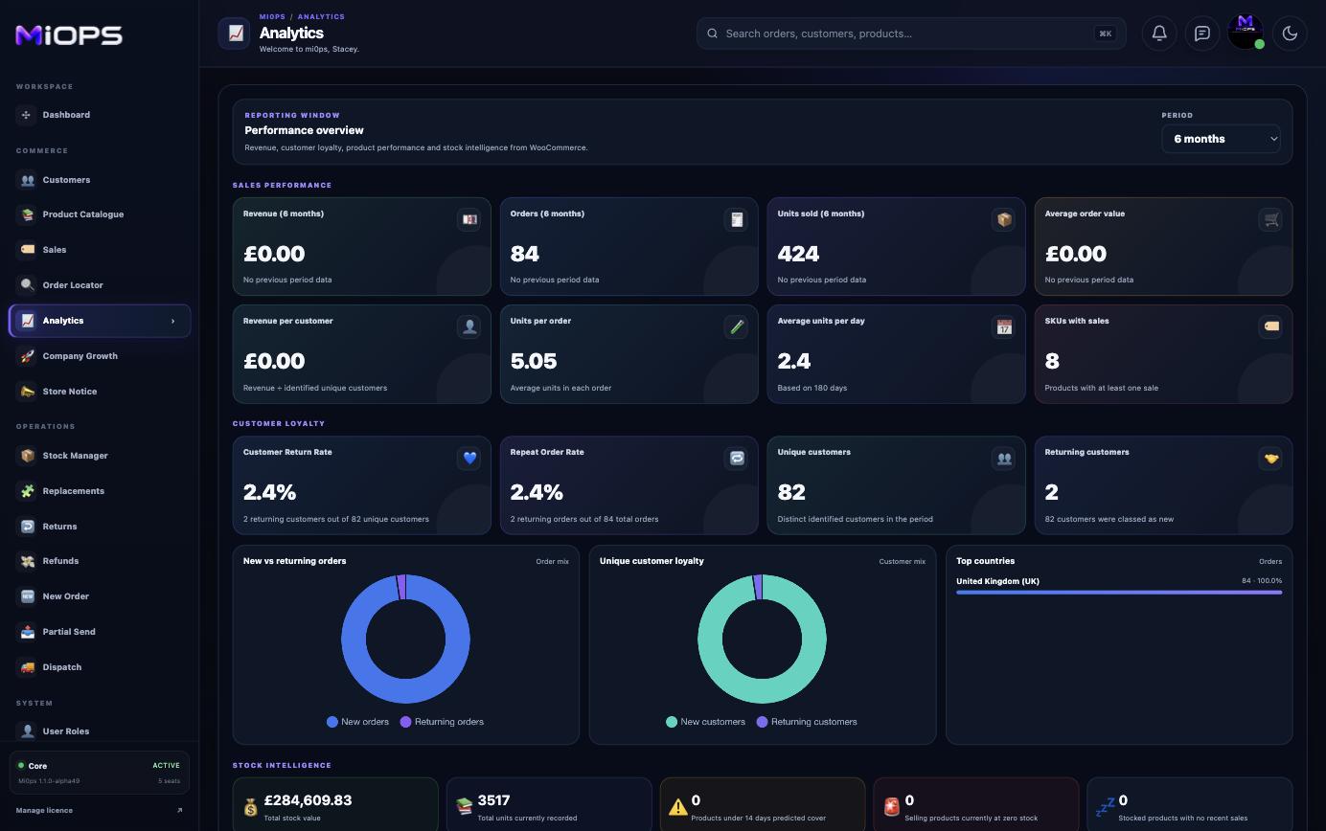Viewport: 1326px width, 831px height.
Task: Open the messages chat icon
Action: (x=1202, y=34)
